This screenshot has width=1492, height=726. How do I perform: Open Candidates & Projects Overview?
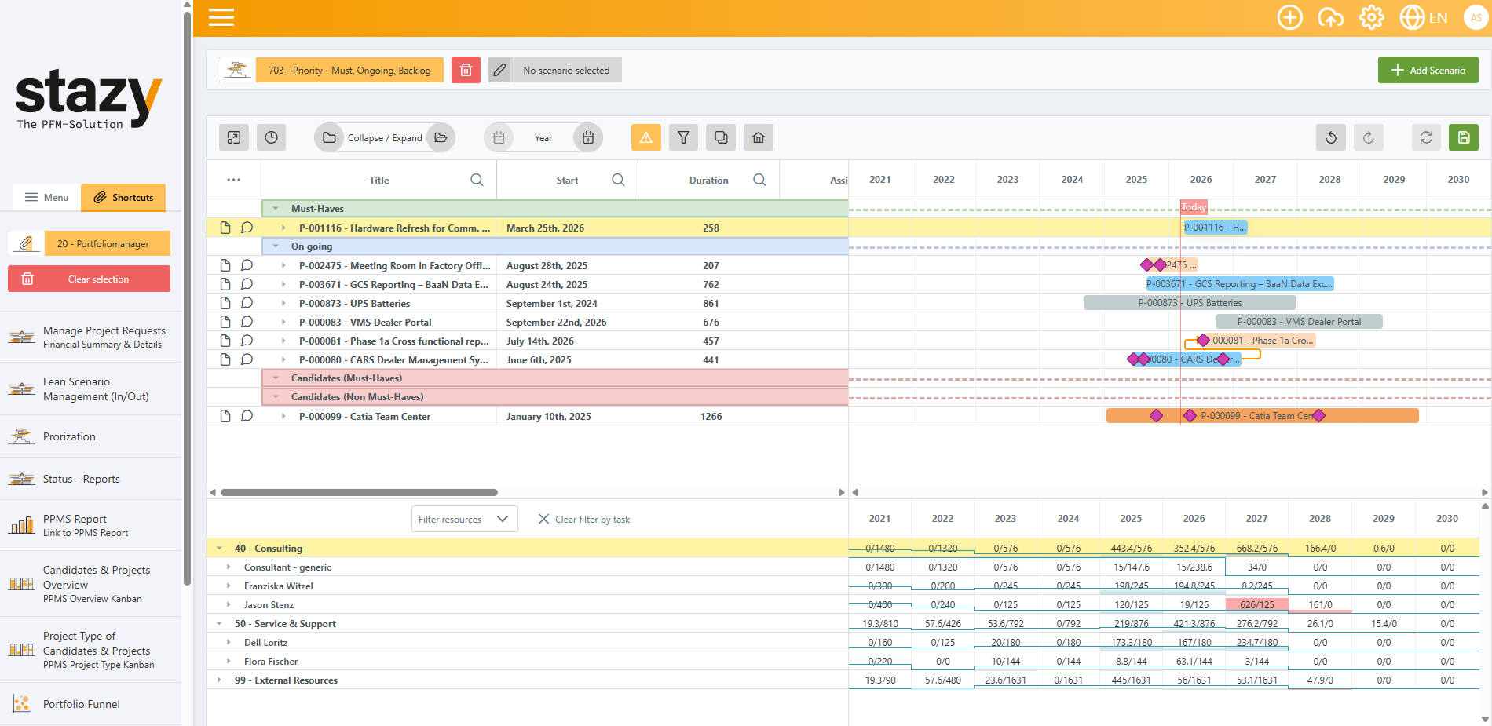90,584
